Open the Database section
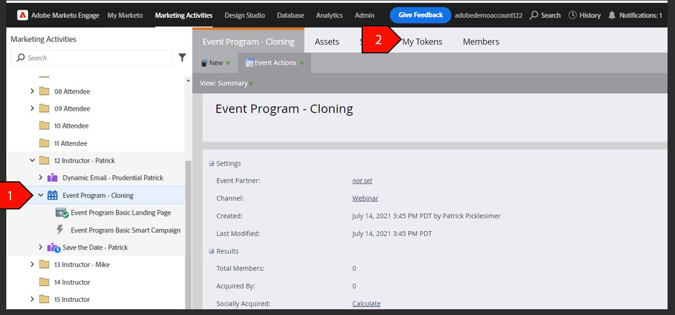The image size is (675, 315). (290, 15)
